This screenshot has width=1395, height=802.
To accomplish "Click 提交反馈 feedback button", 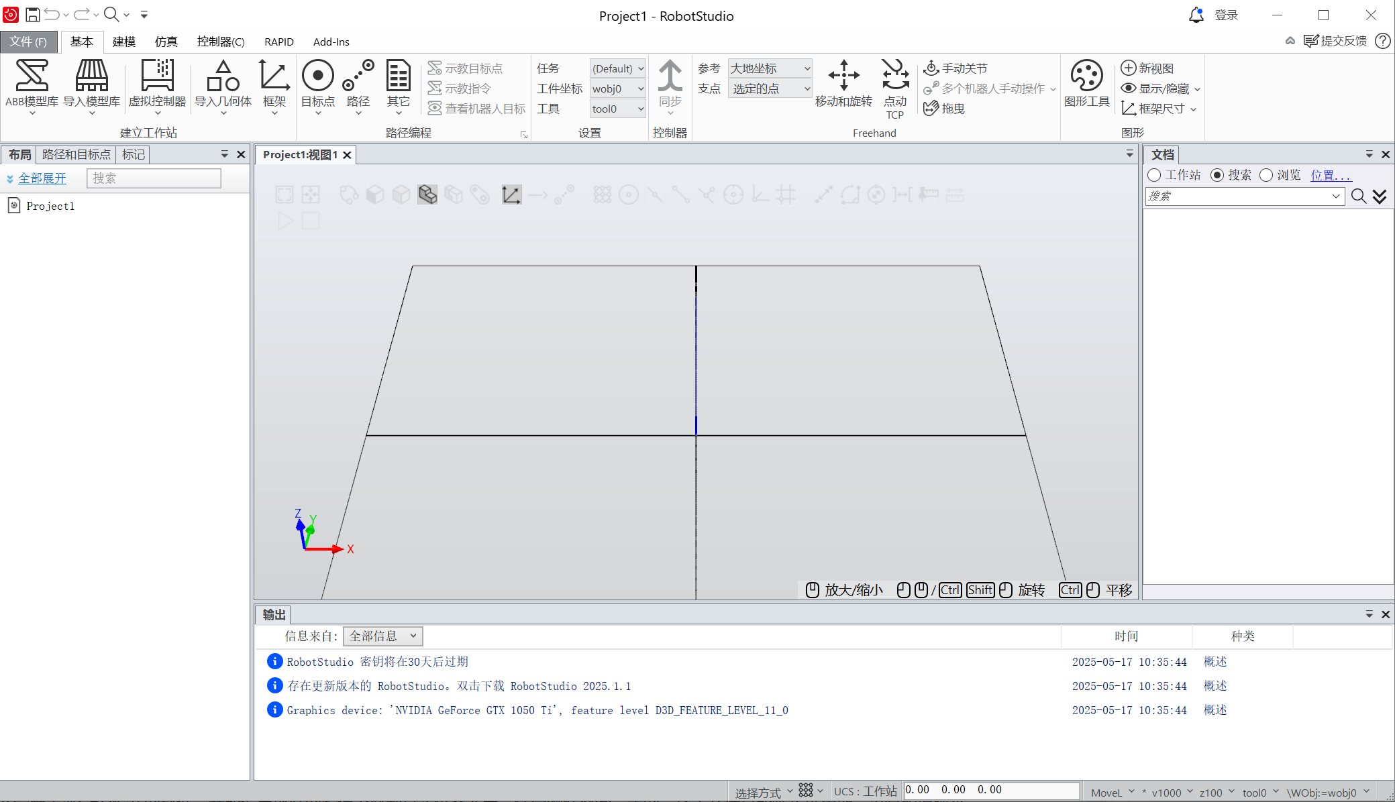I will [1335, 41].
